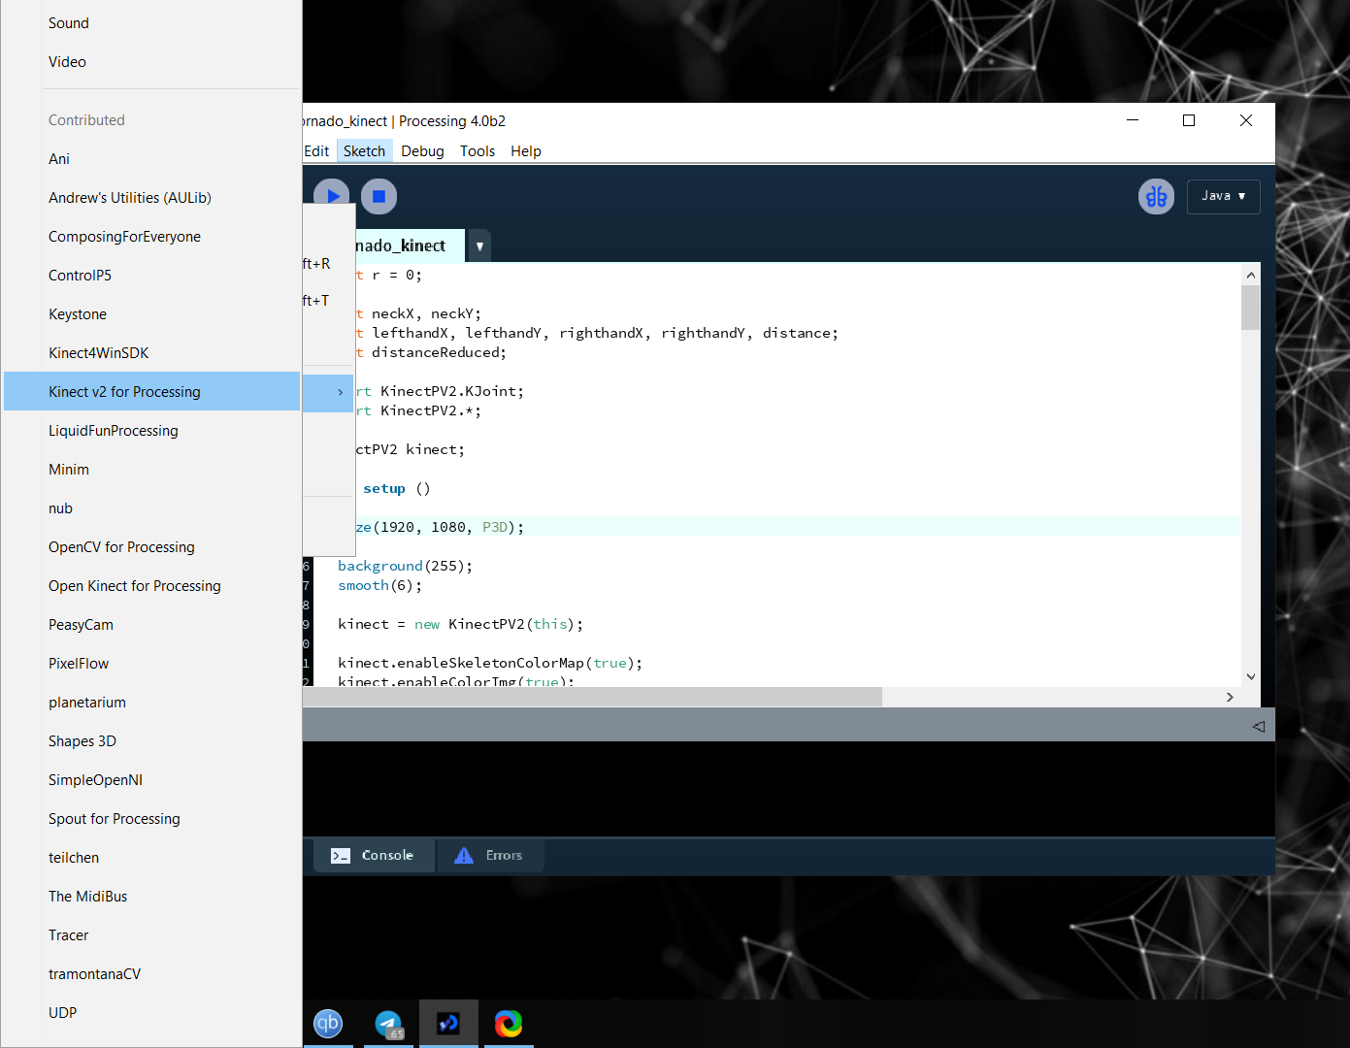Import Shapes 3D library
Viewport: 1350px width, 1048px height.
pos(152,741)
